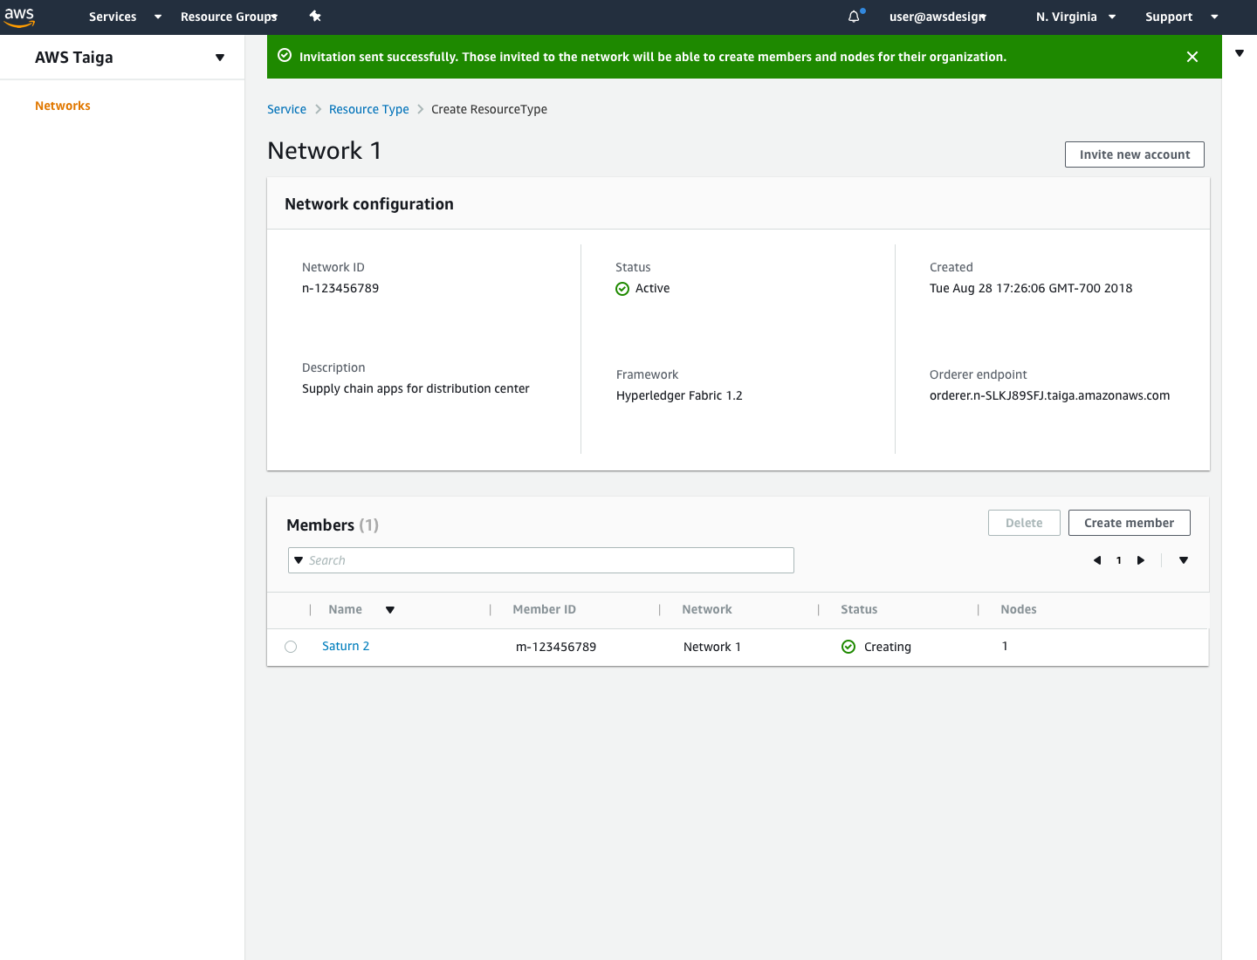
Task: Dismiss the invitation success banner
Action: click(1192, 57)
